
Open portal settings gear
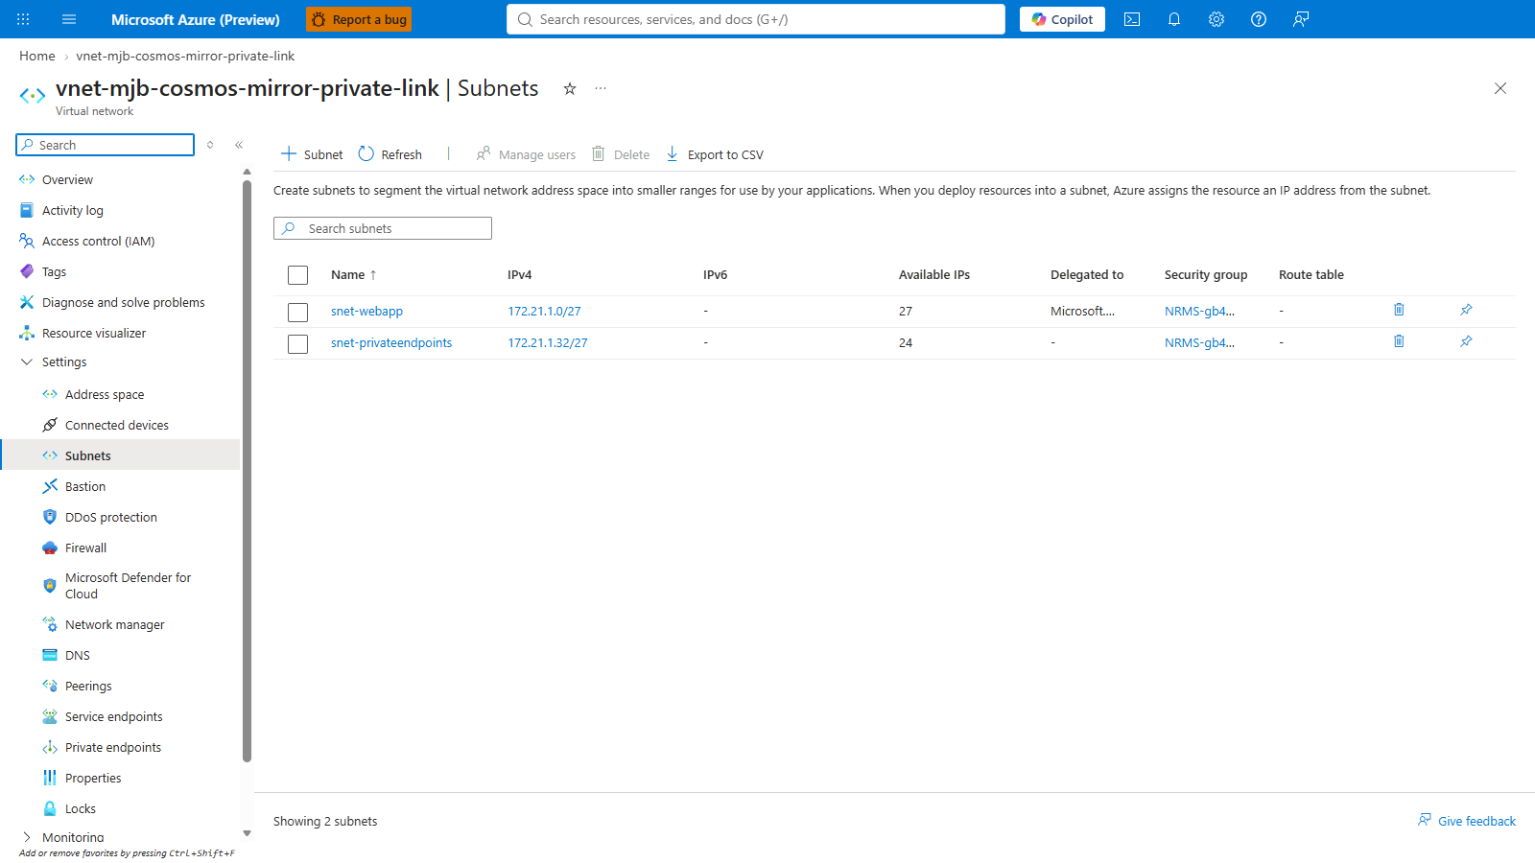(1216, 19)
